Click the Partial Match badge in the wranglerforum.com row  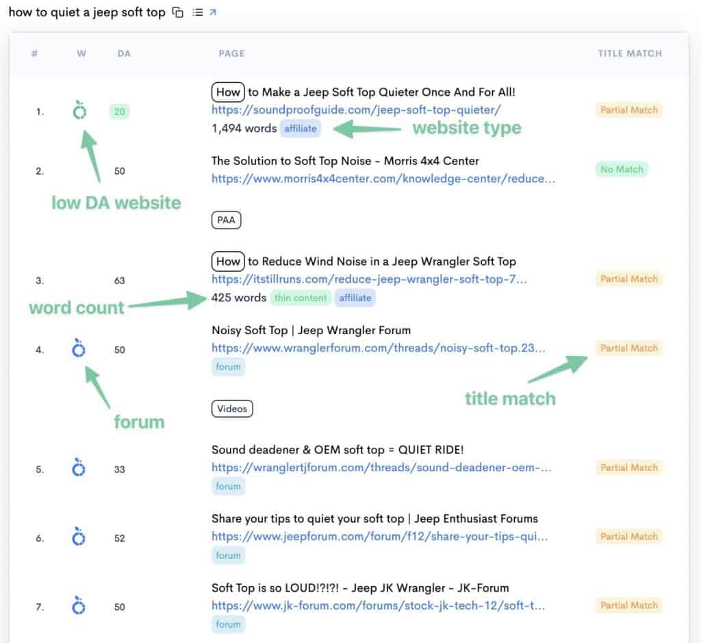click(629, 349)
